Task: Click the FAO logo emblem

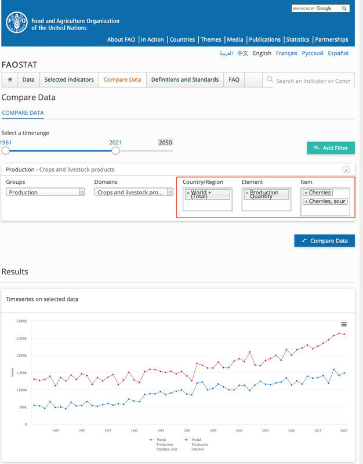Action: pyautogui.click(x=17, y=23)
